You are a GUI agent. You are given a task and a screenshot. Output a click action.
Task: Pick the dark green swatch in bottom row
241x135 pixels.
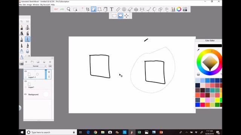click(x=217, y=105)
